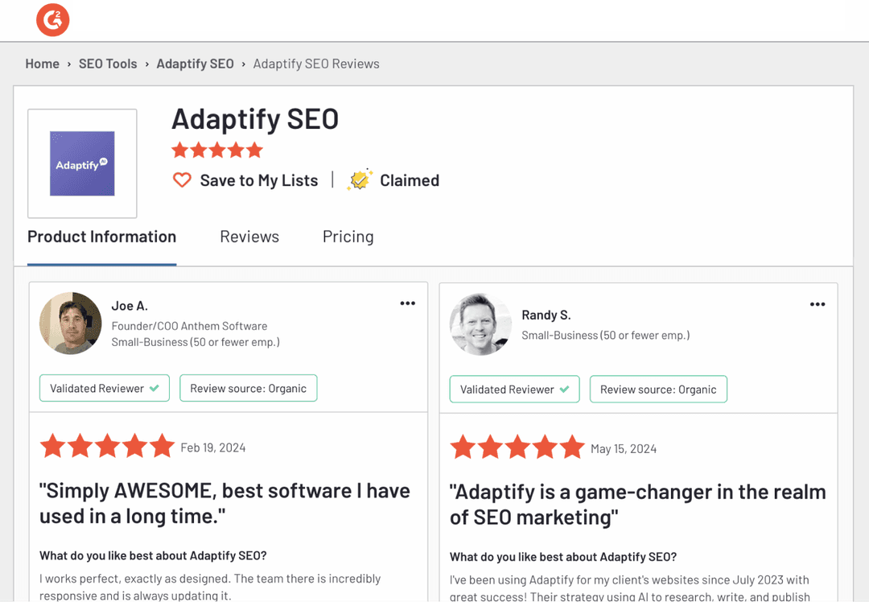Open Joe's review titled Simply AWESOME
Screen dimensions: 869x602
[x=225, y=503]
